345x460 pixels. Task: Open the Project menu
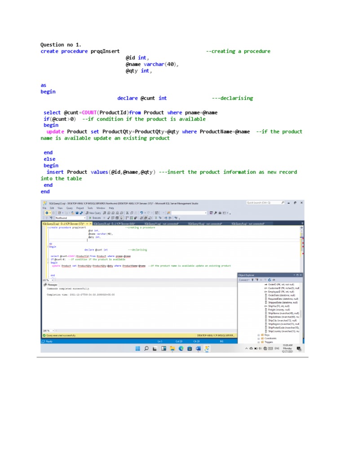pyautogui.click(x=80, y=208)
